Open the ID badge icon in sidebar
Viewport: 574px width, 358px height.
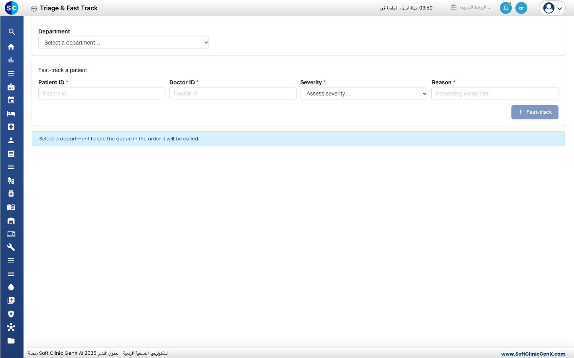tap(11, 87)
